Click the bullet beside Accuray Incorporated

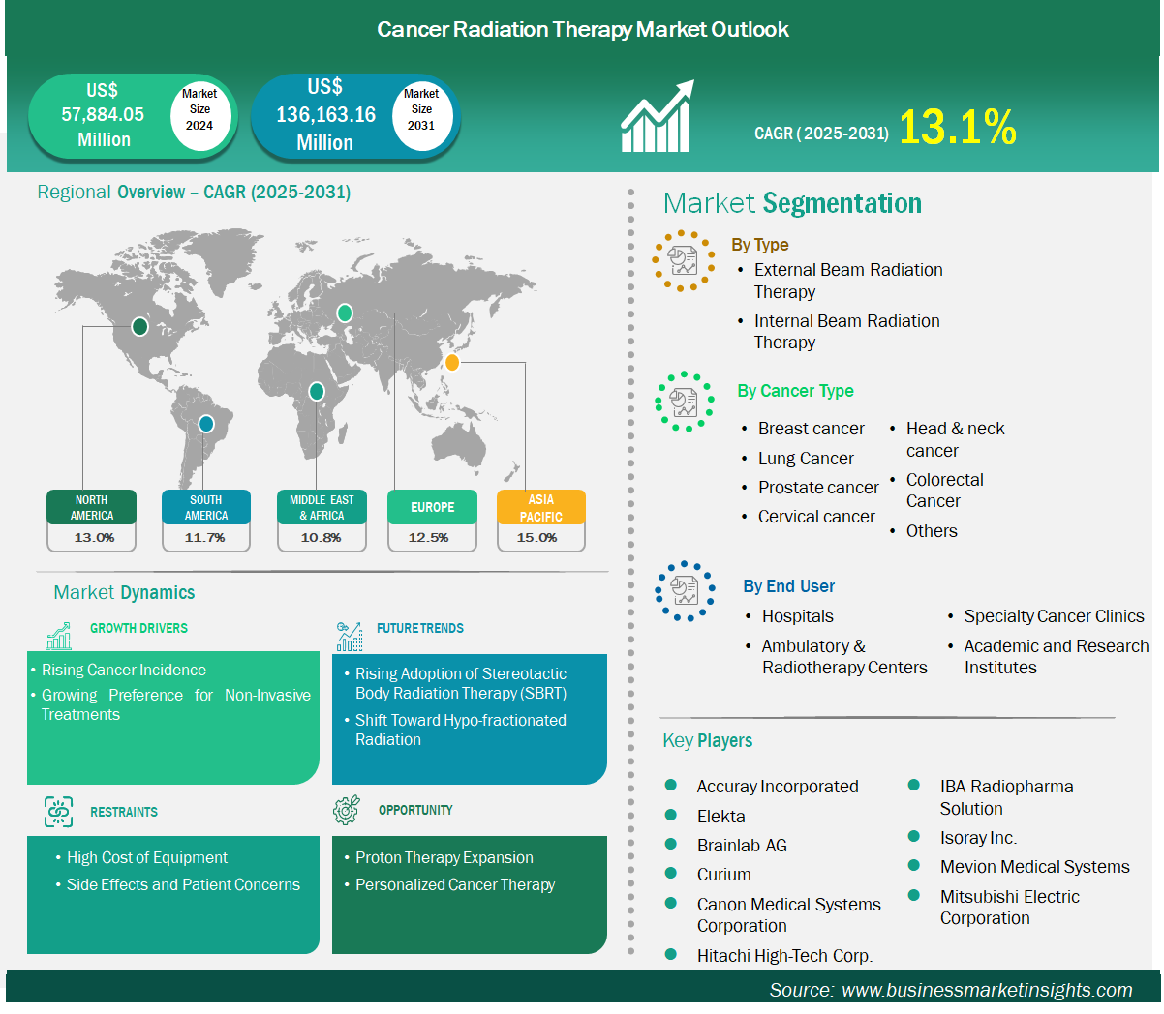click(670, 786)
